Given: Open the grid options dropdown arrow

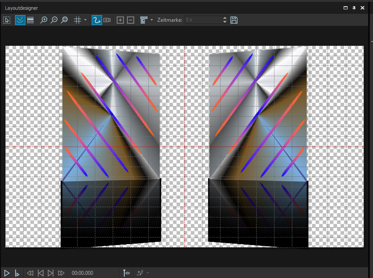Looking at the screenshot, I should tap(85, 20).
